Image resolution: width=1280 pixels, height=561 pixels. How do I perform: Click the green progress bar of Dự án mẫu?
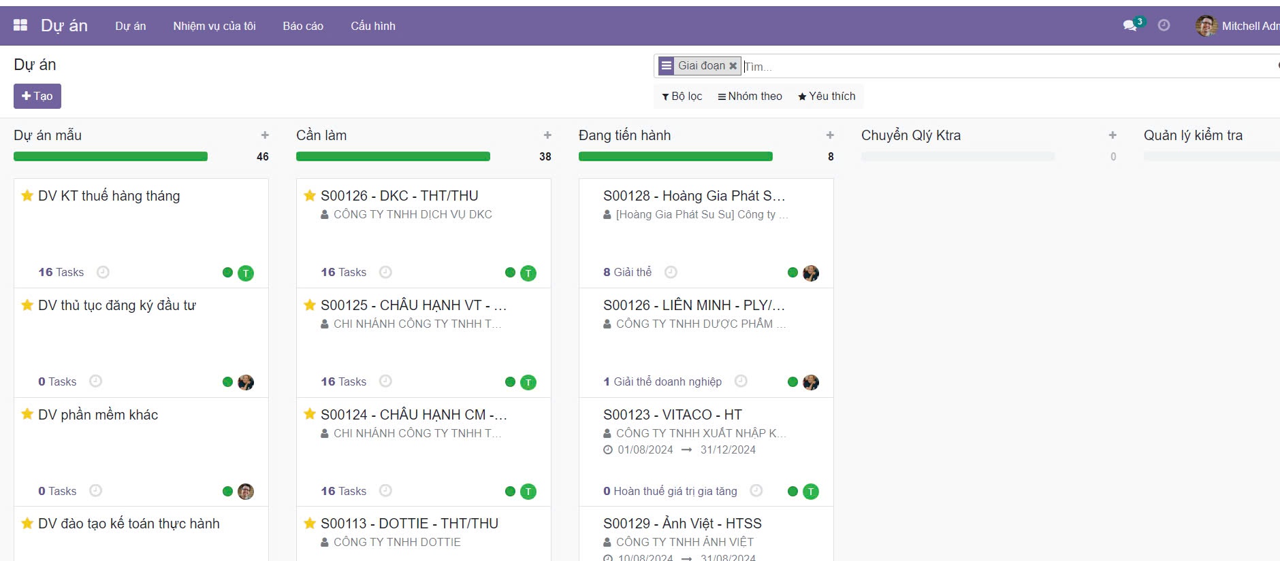(x=110, y=156)
